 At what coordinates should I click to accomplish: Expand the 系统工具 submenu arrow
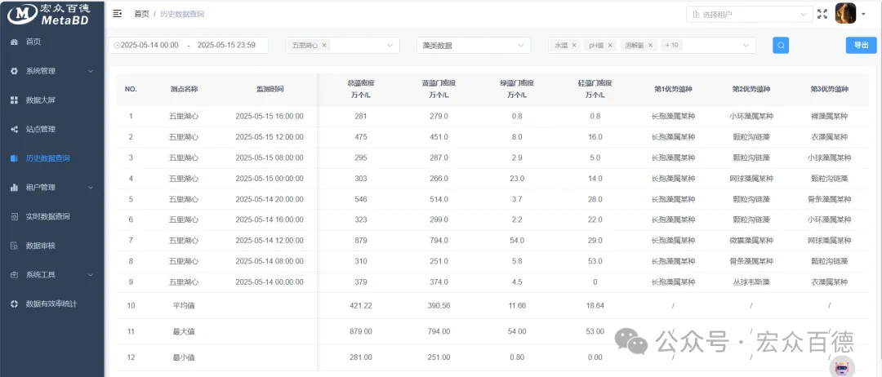[91, 275]
